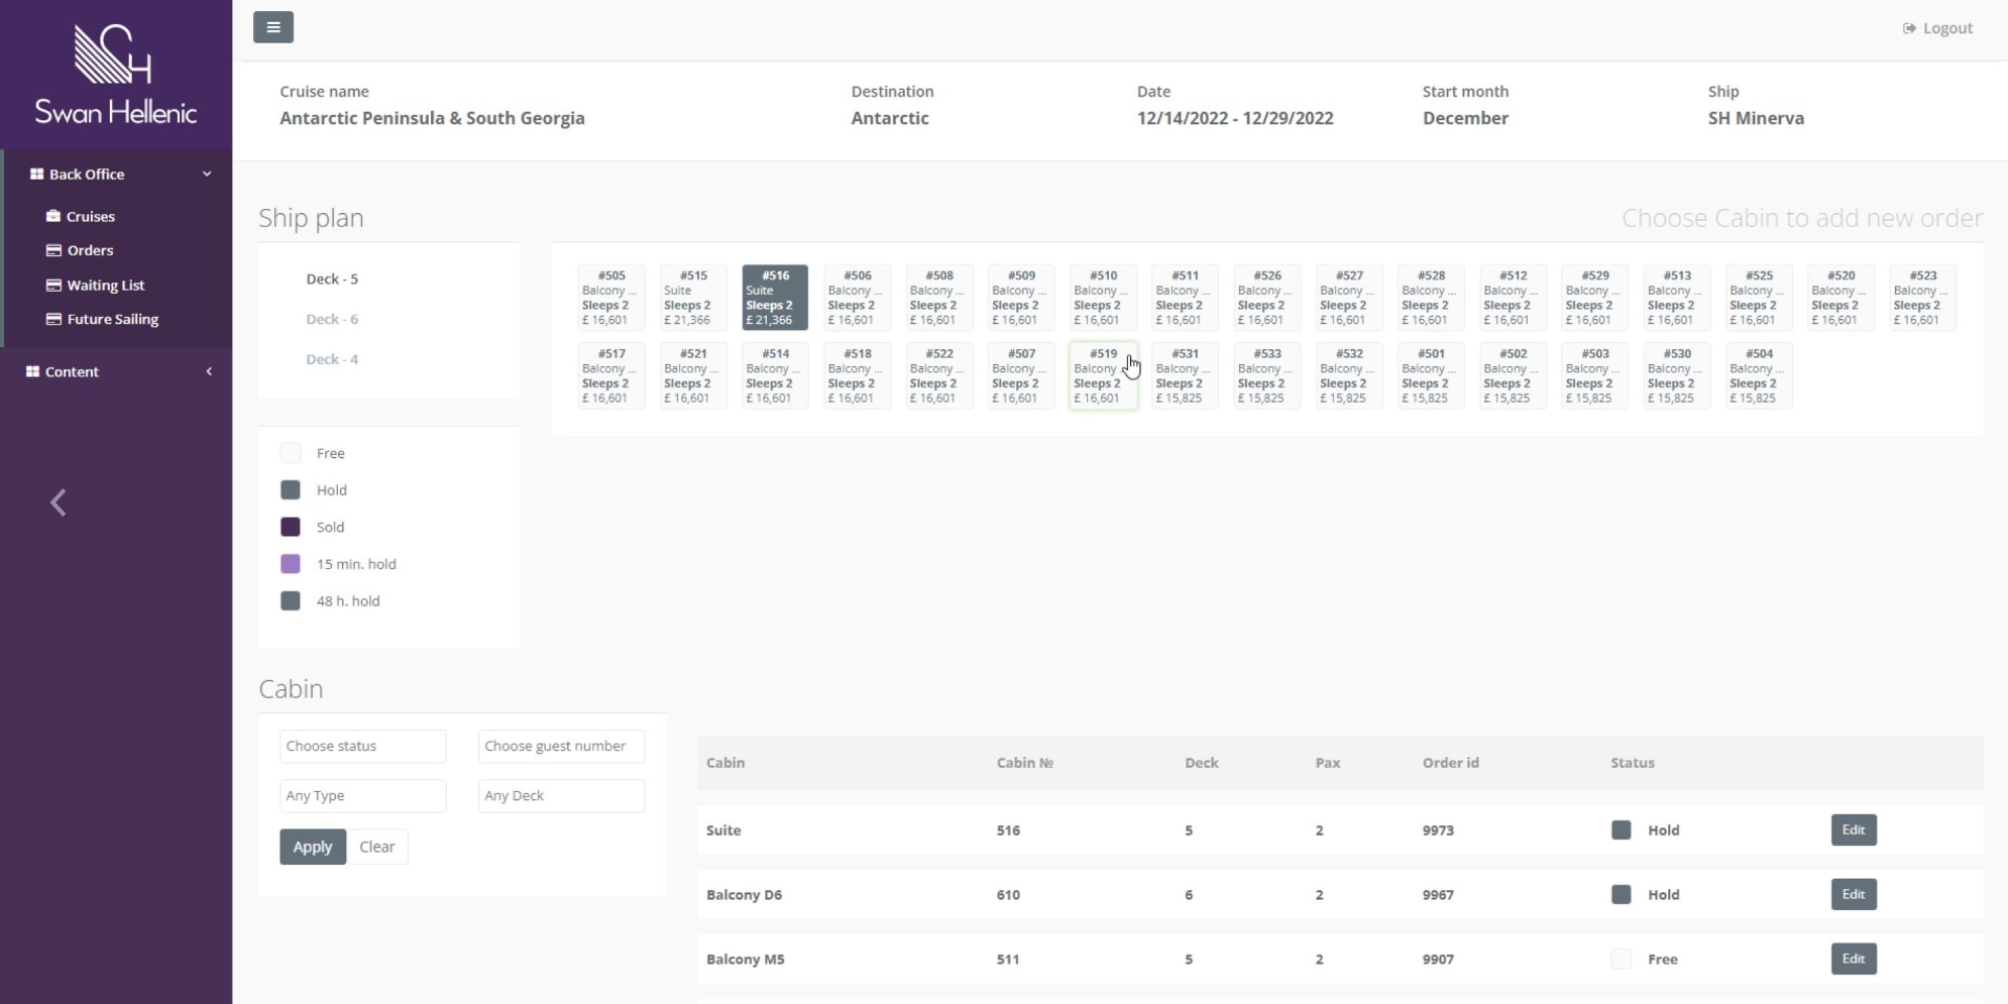Viewport: 2008px width, 1004px height.
Task: Go to Waiting List section
Action: coord(104,285)
